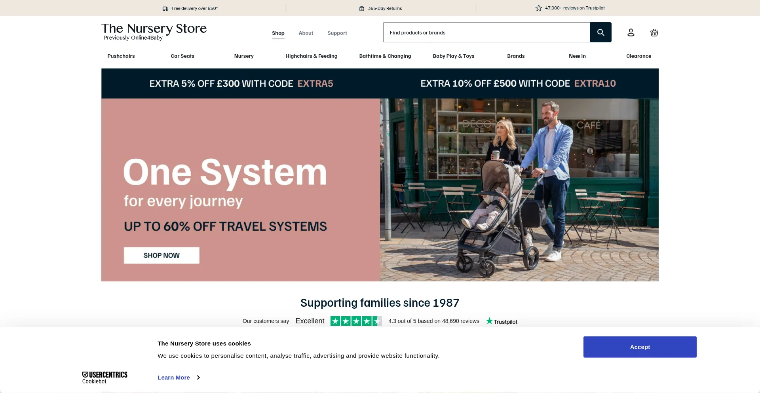
Task: Expand cookie details via Learn More chevron
Action: click(x=198, y=378)
